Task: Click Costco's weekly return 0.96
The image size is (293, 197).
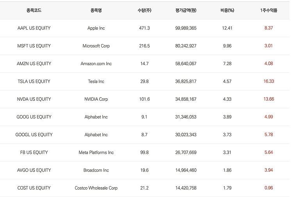Action: (269, 188)
